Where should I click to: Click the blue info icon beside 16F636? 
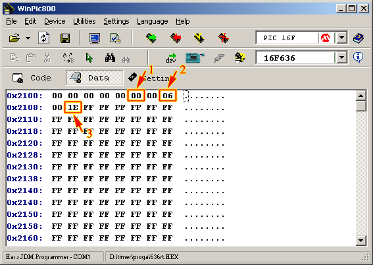pyautogui.click(x=359, y=57)
